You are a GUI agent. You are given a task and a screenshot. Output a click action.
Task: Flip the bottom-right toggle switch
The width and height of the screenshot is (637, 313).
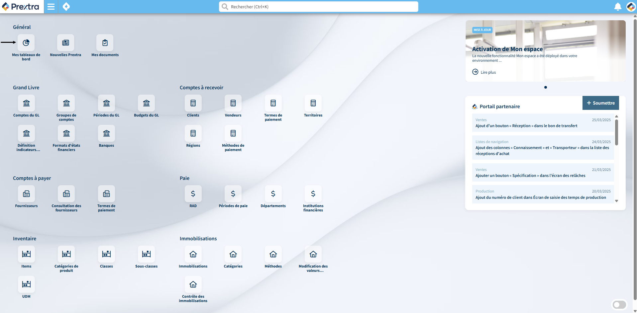point(619,305)
